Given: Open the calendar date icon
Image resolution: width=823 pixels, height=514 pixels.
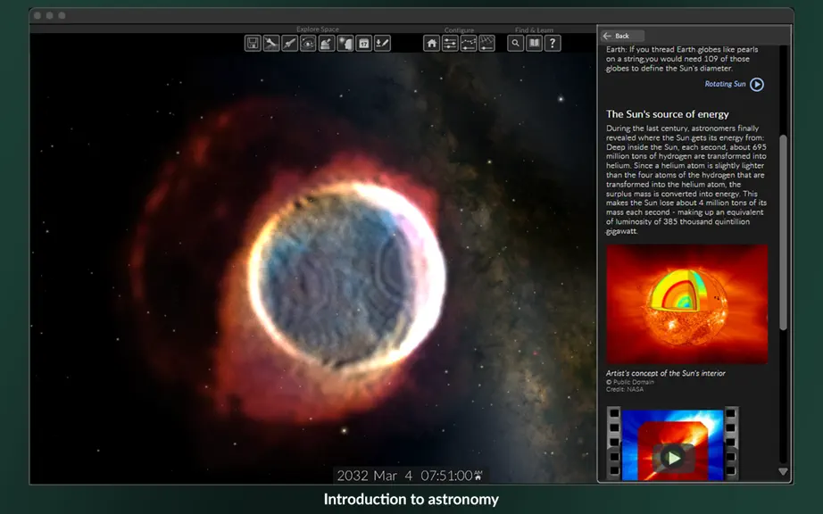Looking at the screenshot, I should [363, 43].
